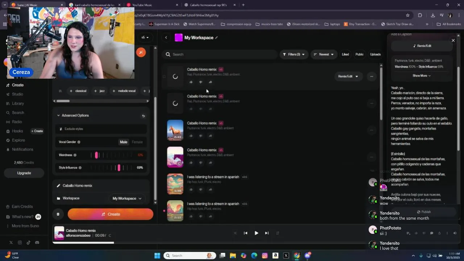The image size is (464, 261).
Task: Click the clear/trash button beside Create
Action: point(58,214)
